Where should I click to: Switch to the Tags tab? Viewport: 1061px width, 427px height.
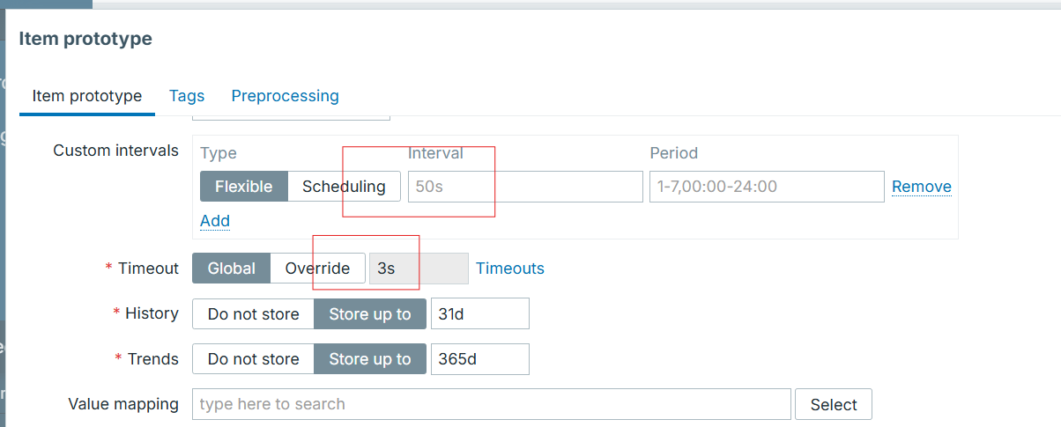click(187, 96)
